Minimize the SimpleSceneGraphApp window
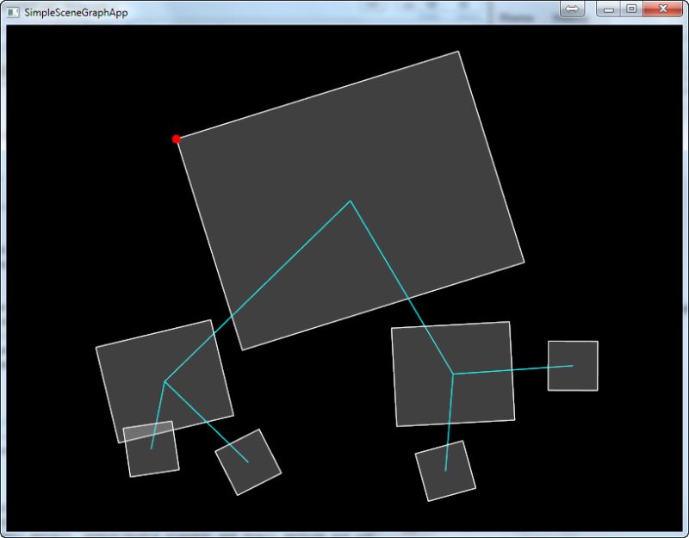This screenshot has width=689, height=538. (x=608, y=9)
